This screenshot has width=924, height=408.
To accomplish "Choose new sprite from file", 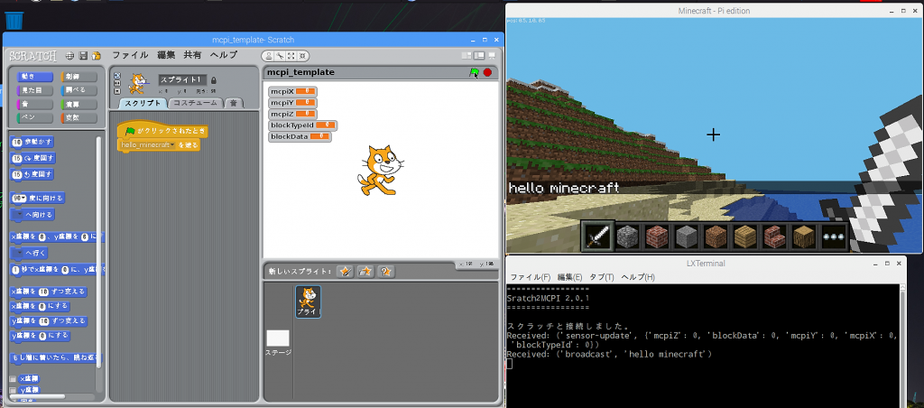I will [365, 271].
